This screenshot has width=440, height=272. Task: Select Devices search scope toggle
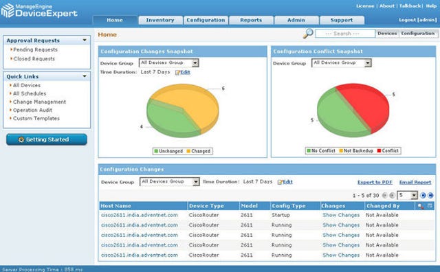(387, 34)
